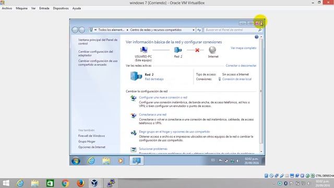
Task: Click the Forward arrow in Control Panel
Action: coord(82,30)
